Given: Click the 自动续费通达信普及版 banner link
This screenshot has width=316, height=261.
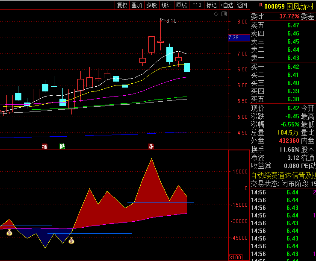Looking at the screenshot, I should [x=283, y=176].
